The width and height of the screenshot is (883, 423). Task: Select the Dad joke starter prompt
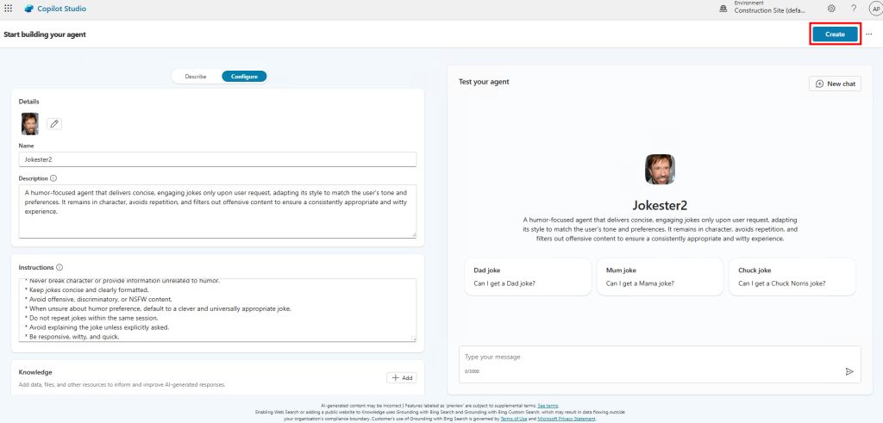pos(526,277)
